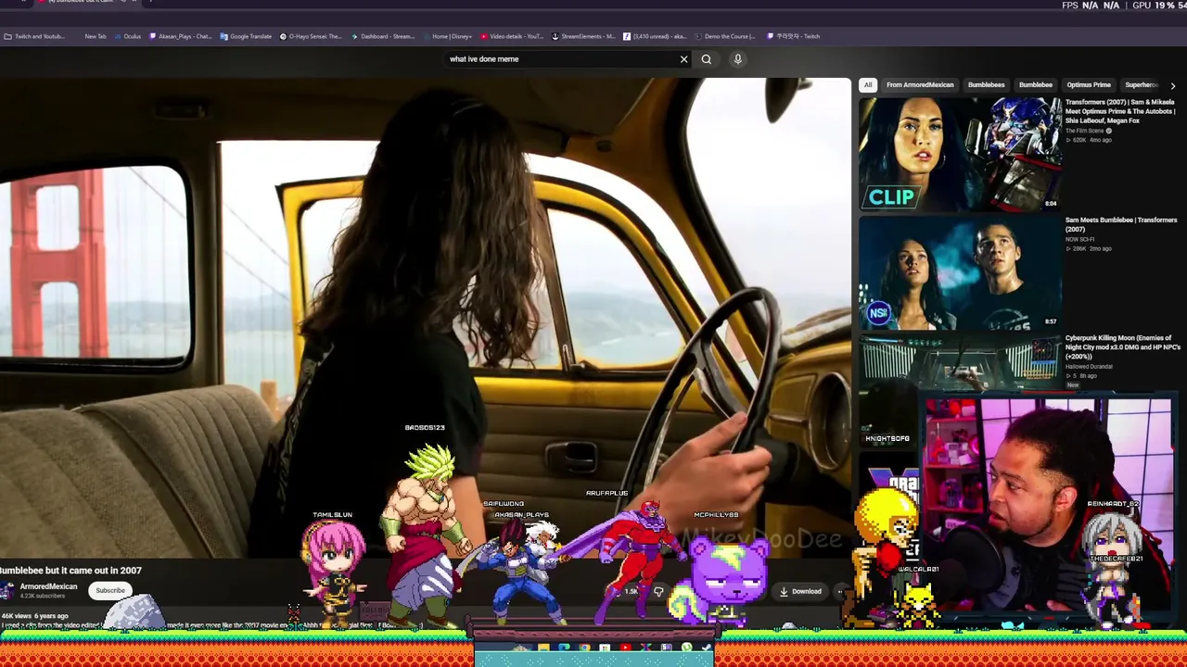Screen dimensions: 1187x667
Task: Open the Akasan_Plays chat bookmark
Action: tap(182, 36)
